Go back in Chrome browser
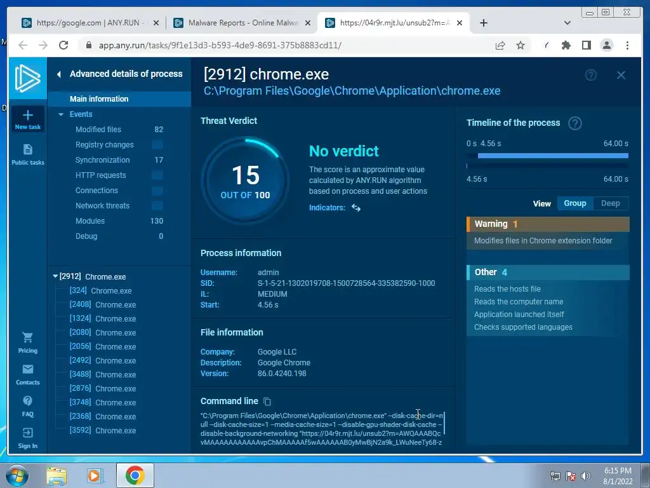The height and width of the screenshot is (488, 650). coord(23,45)
